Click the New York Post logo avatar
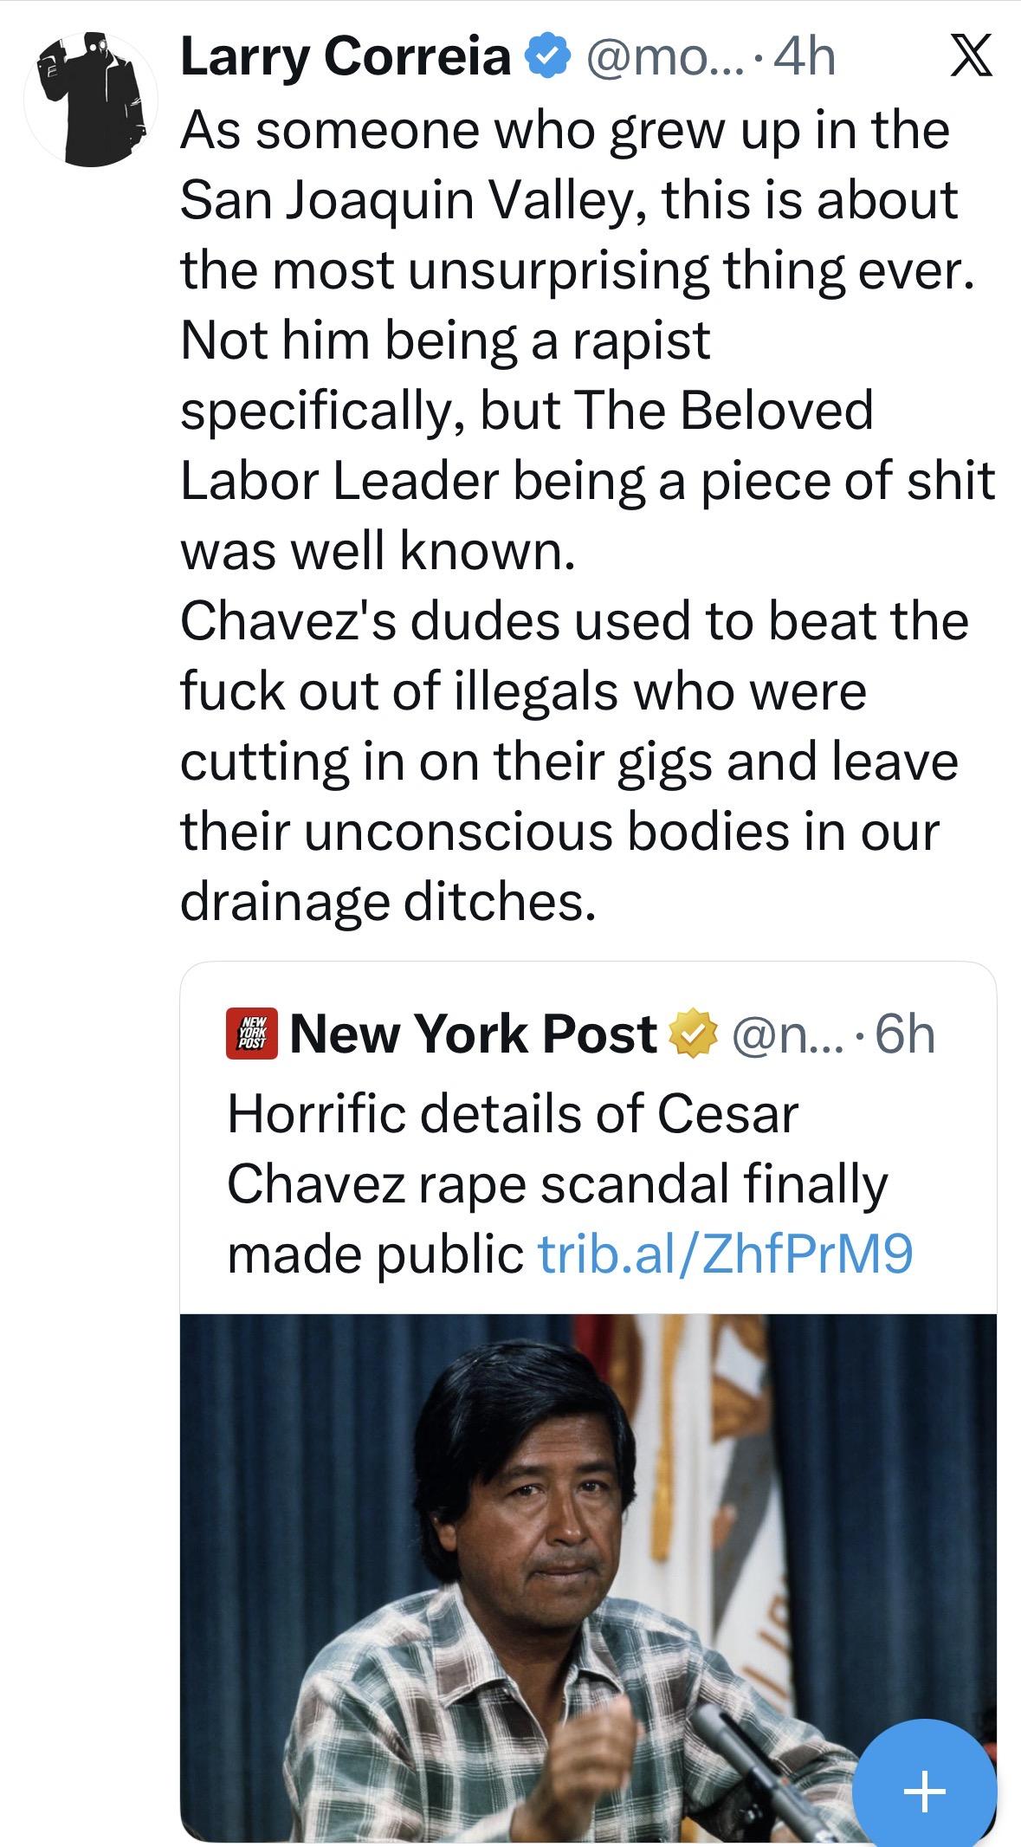Screen dimensions: 1021x1847 [252, 1034]
